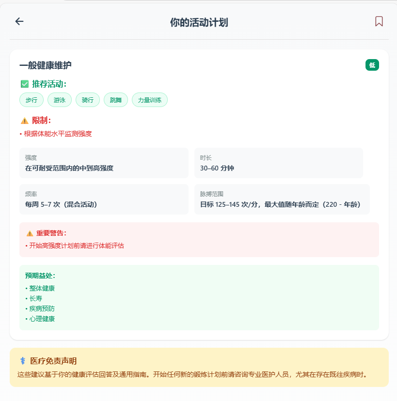This screenshot has height=401, width=397.
Task: Click the back arrow icon
Action: point(19,21)
